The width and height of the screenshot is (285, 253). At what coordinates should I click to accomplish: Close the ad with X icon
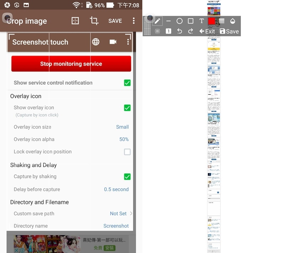coord(16,251)
